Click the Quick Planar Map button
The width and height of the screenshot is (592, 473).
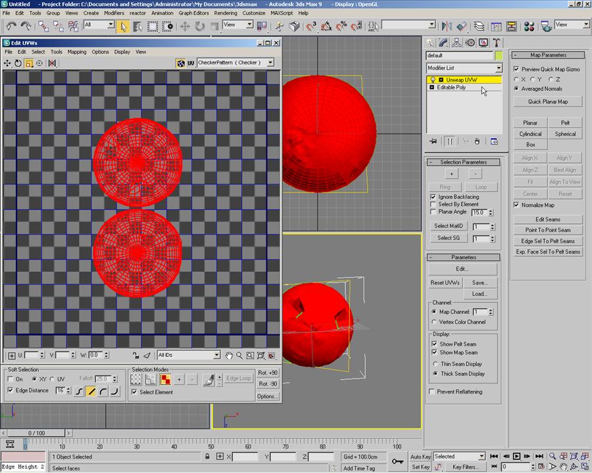click(548, 101)
